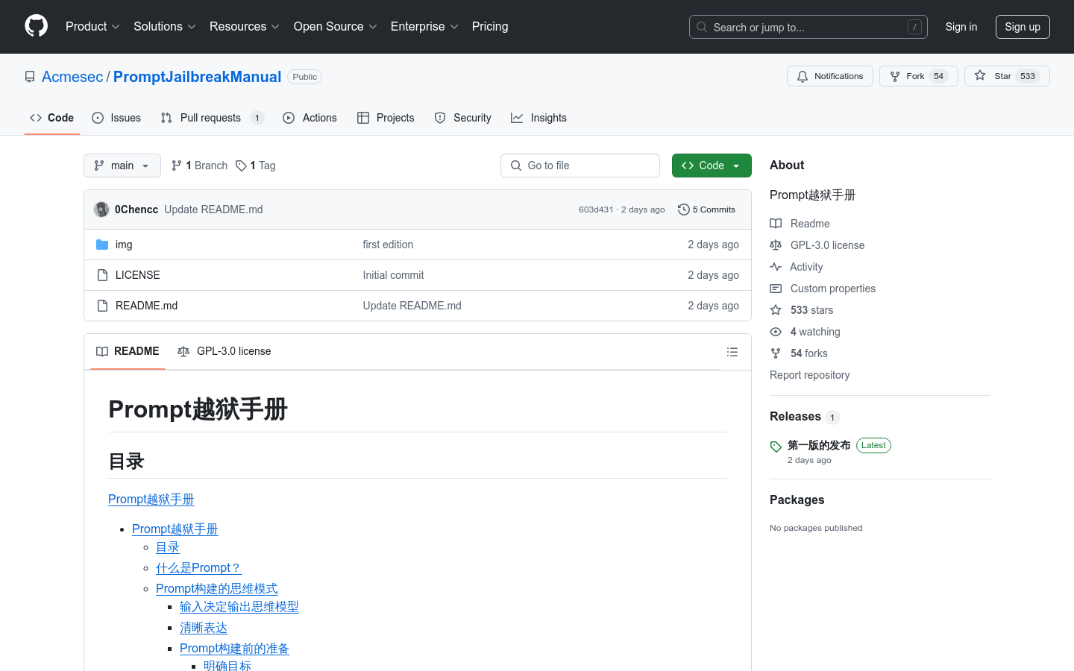Open the 5 Commits history
1074x671 pixels.
(706, 210)
